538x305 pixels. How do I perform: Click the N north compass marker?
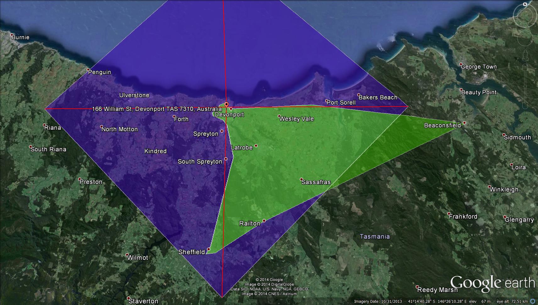click(x=525, y=4)
